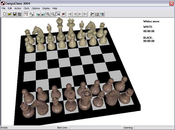Click the New game blank page icon
Image resolution: width=175 pixels, height=130 pixels.
tap(4, 14)
